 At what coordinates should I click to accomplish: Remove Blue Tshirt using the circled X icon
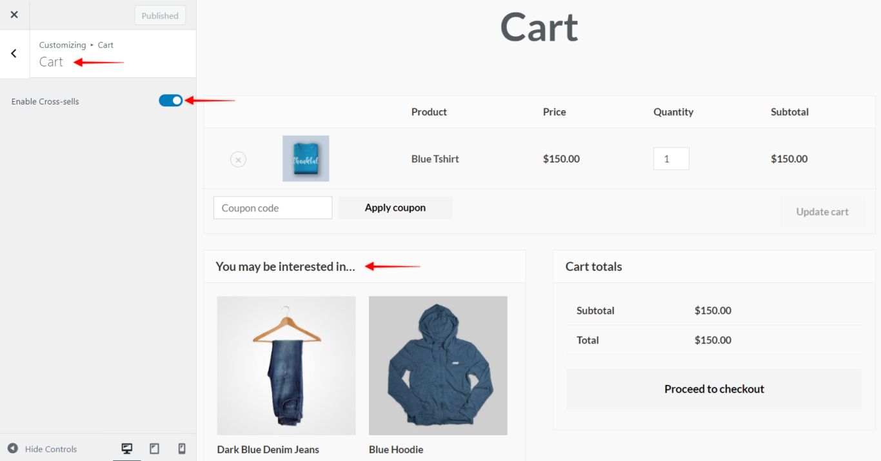(x=238, y=159)
